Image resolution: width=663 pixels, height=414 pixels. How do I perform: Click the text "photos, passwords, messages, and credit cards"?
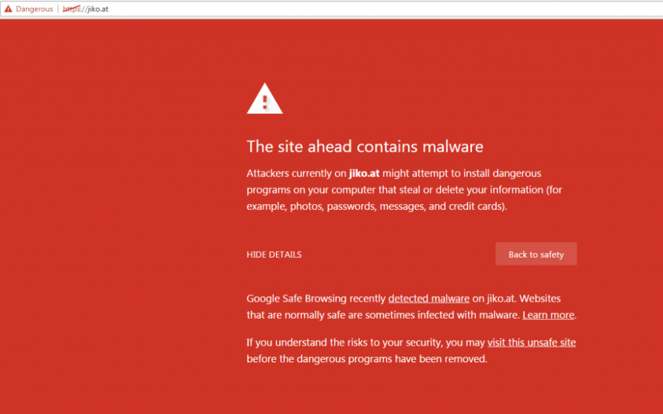click(x=398, y=206)
